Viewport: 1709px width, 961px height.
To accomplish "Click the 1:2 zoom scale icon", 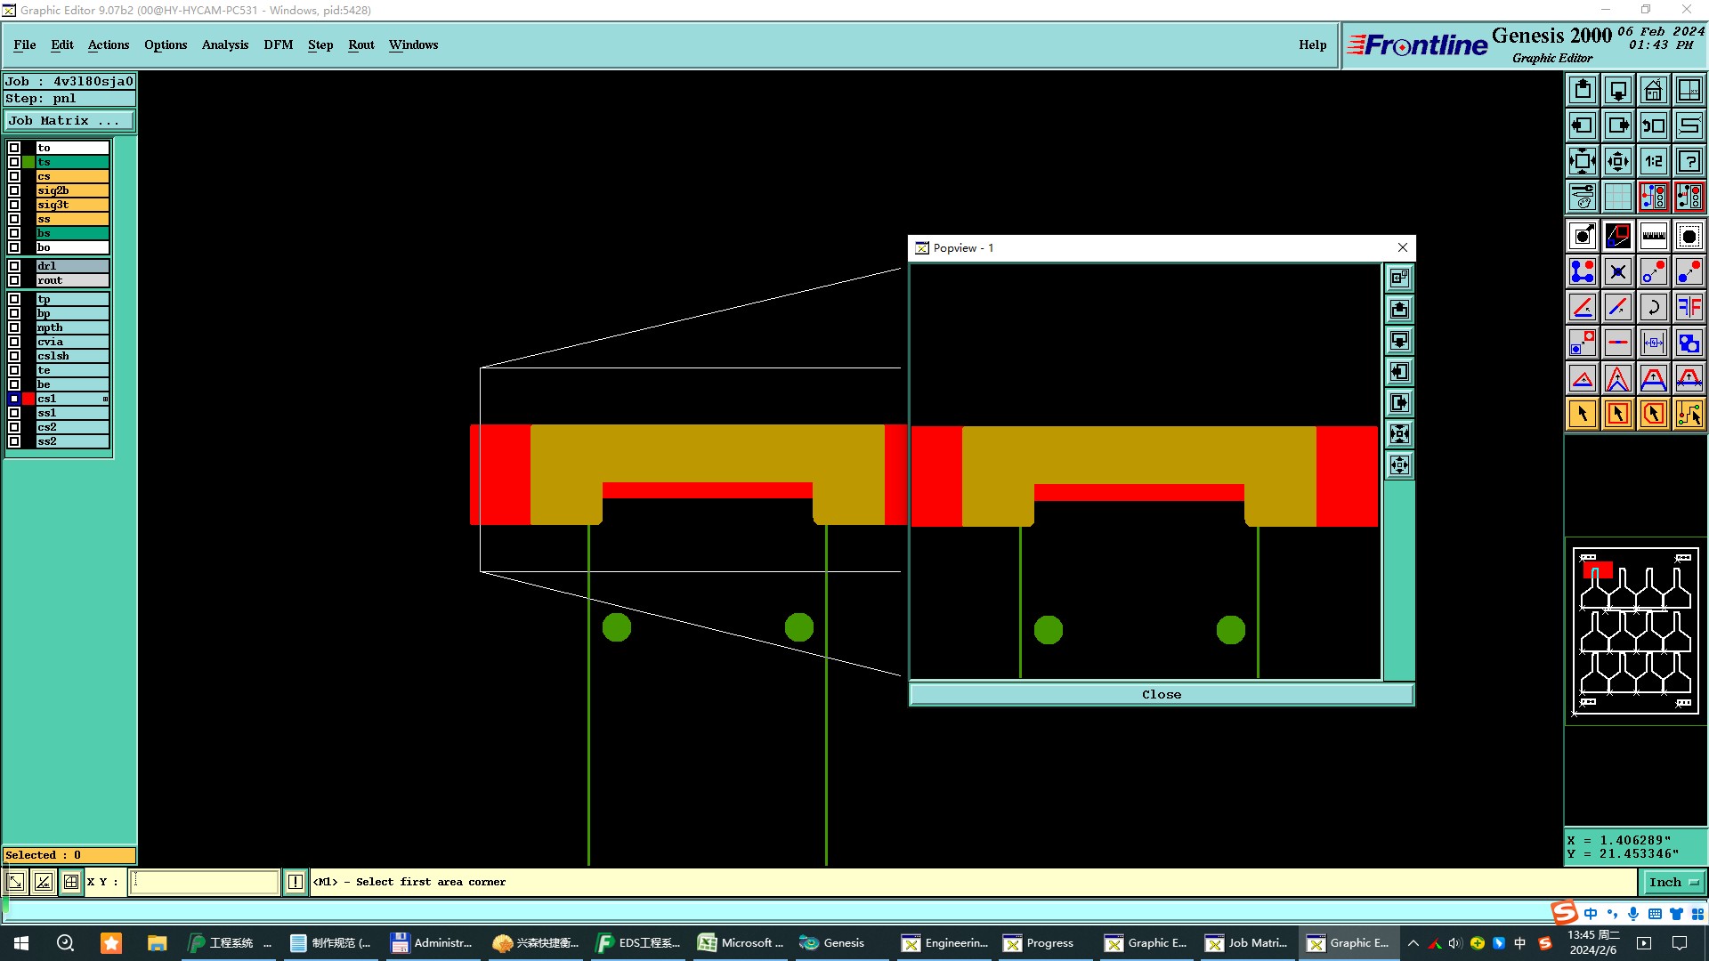I will point(1653,161).
